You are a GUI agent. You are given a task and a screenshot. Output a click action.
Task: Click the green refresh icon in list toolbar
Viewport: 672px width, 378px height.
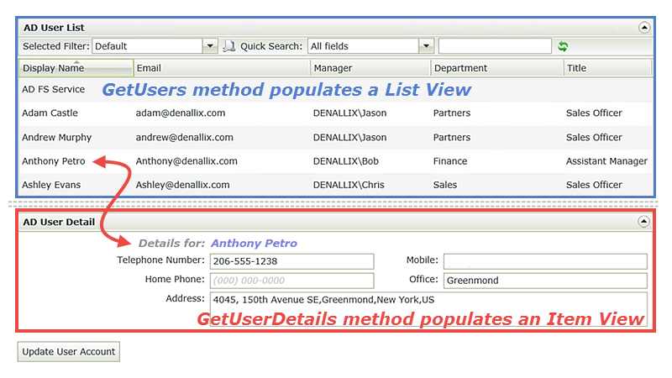pyautogui.click(x=563, y=46)
